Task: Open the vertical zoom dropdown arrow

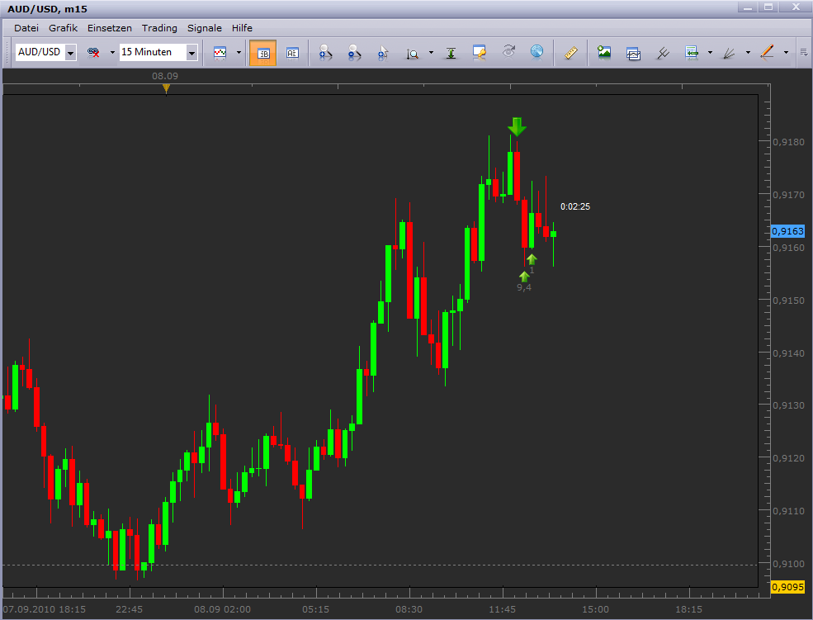Action: point(431,52)
